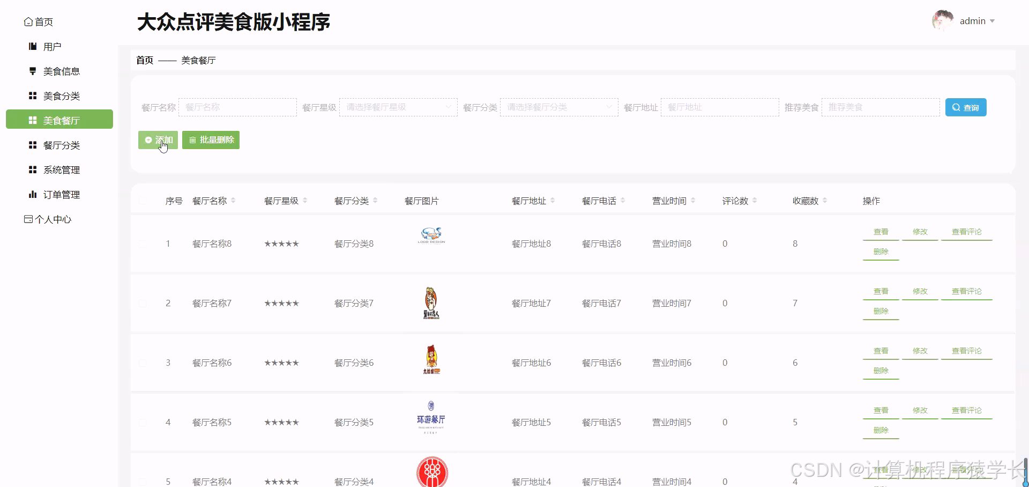
Task: Sort by 餐厅星级 column arrows
Action: 305,201
